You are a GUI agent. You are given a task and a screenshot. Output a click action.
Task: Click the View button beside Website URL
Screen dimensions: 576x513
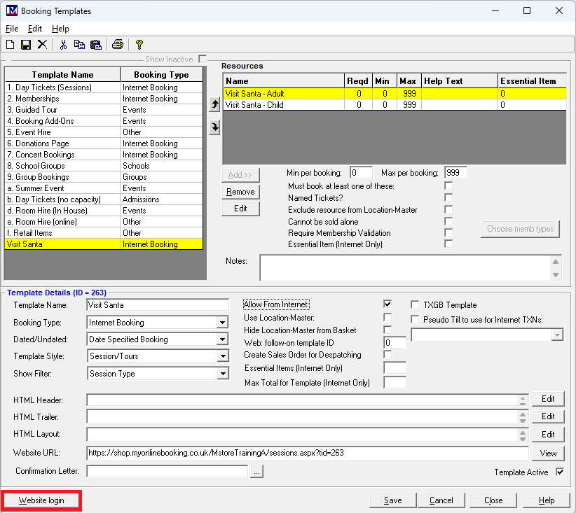coord(548,453)
